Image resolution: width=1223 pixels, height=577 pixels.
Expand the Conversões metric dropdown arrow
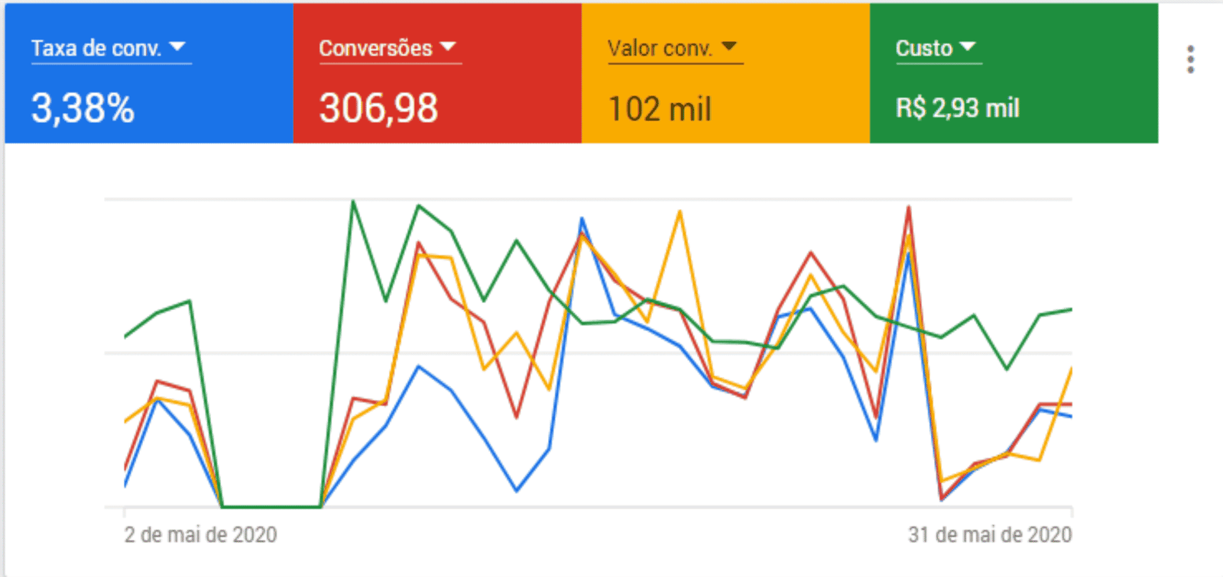448,47
